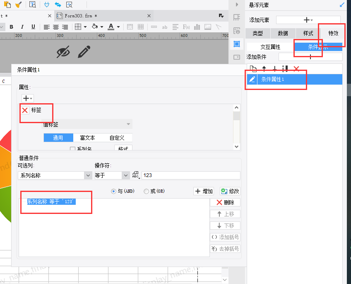Select the 自定义 label tab

coord(117,138)
